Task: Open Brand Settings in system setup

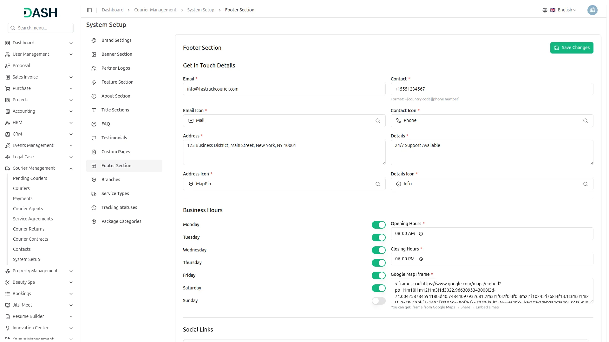Action: click(116, 40)
